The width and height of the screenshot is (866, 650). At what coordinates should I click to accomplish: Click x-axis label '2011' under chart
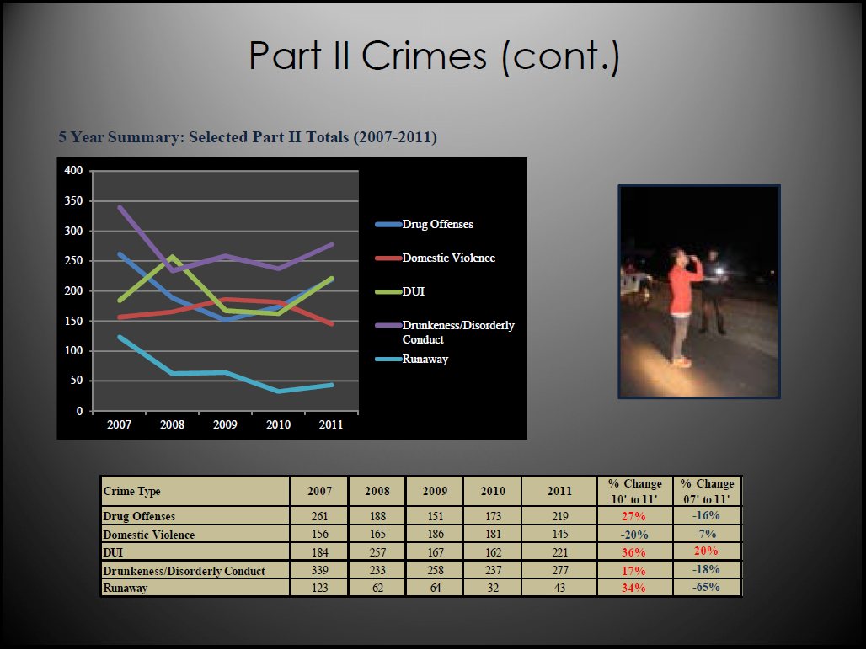tap(331, 424)
